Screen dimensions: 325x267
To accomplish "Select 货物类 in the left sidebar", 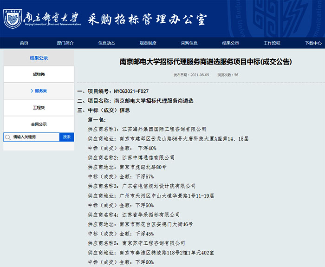I will coord(39,74).
